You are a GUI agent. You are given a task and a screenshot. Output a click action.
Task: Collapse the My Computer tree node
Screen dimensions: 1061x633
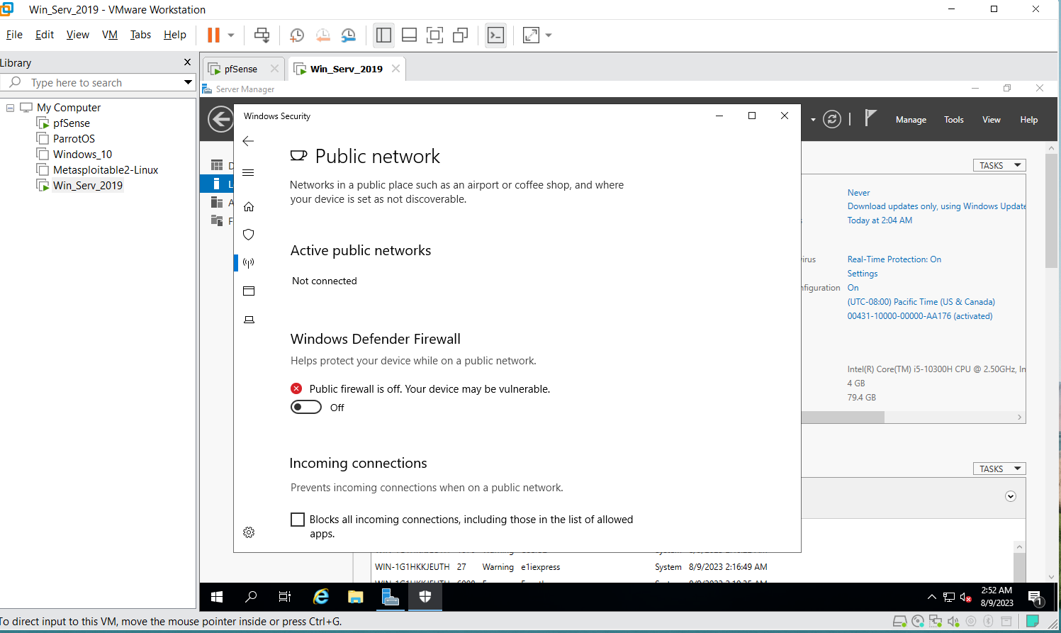pos(10,108)
